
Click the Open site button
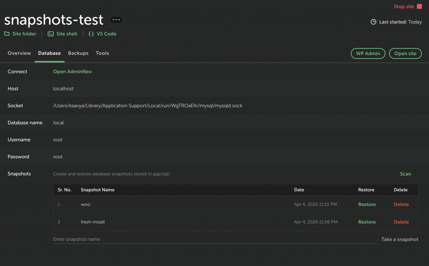point(405,53)
